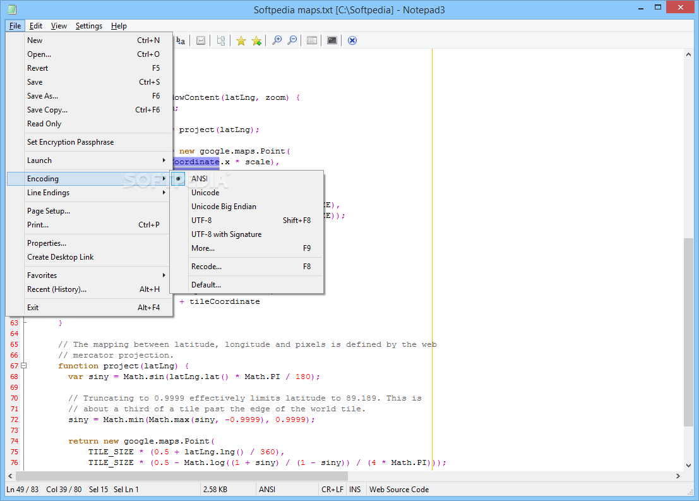Click Save in the File menu
This screenshot has height=501, width=699.
coord(89,82)
